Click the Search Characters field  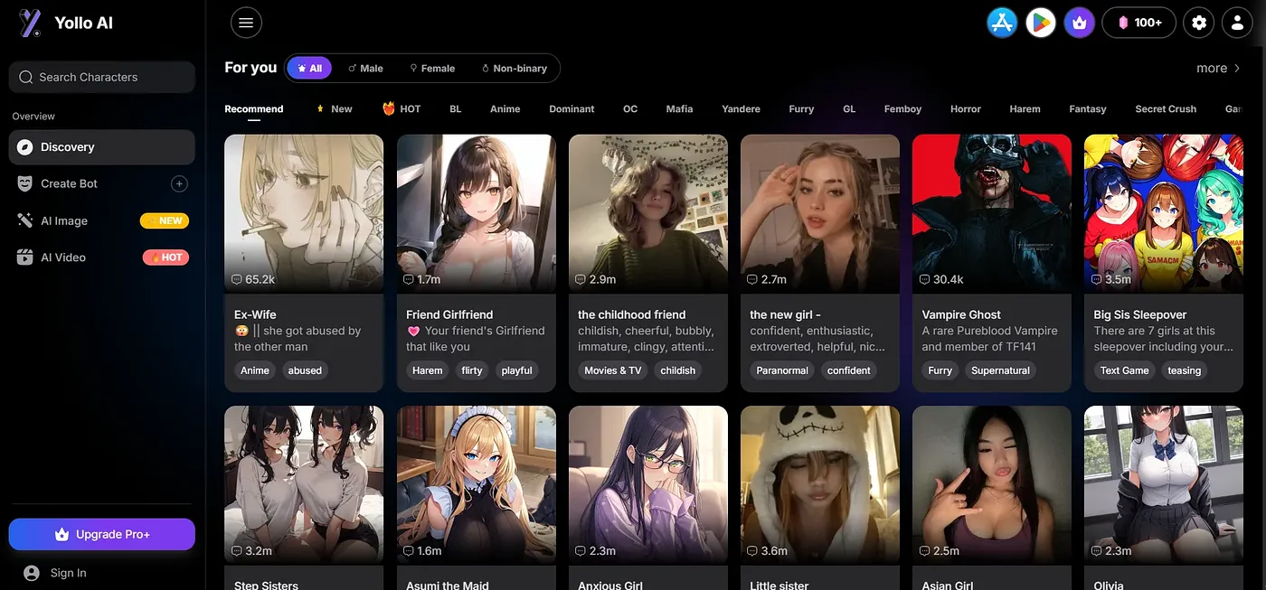tap(102, 77)
